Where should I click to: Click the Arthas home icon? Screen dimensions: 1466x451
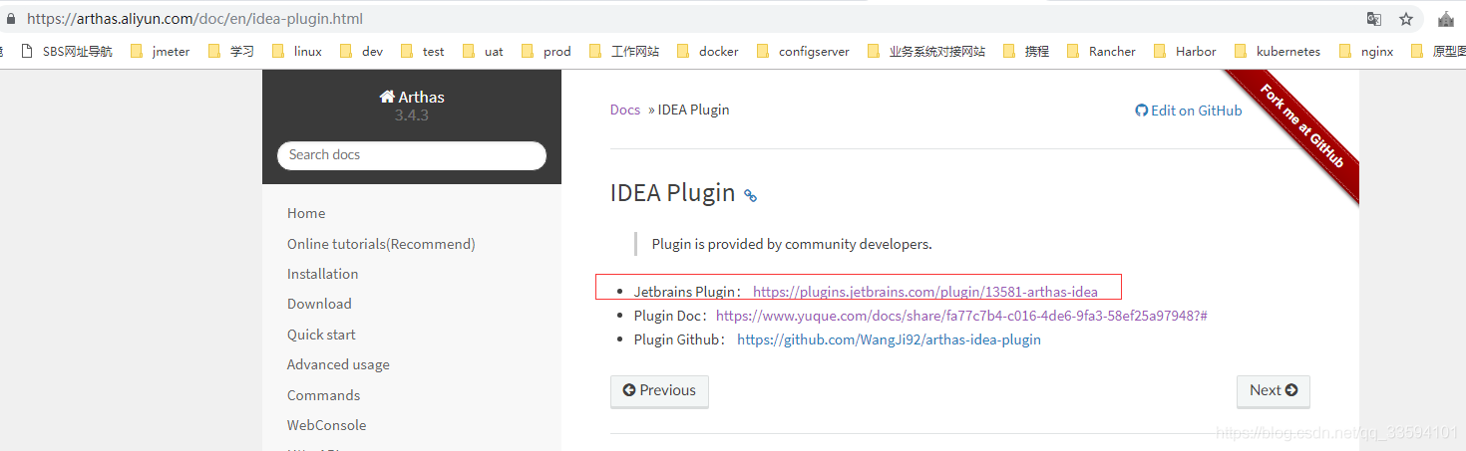click(x=387, y=97)
